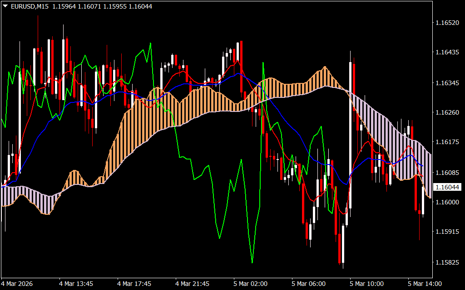Image resolution: width=465 pixels, height=290 pixels.
Task: Pick the 1.16260 price scale value
Action: [447, 112]
